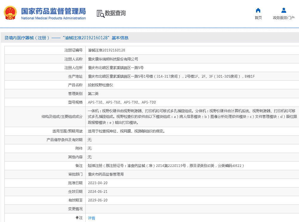Click the 首页 house icon

[x=258, y=10]
